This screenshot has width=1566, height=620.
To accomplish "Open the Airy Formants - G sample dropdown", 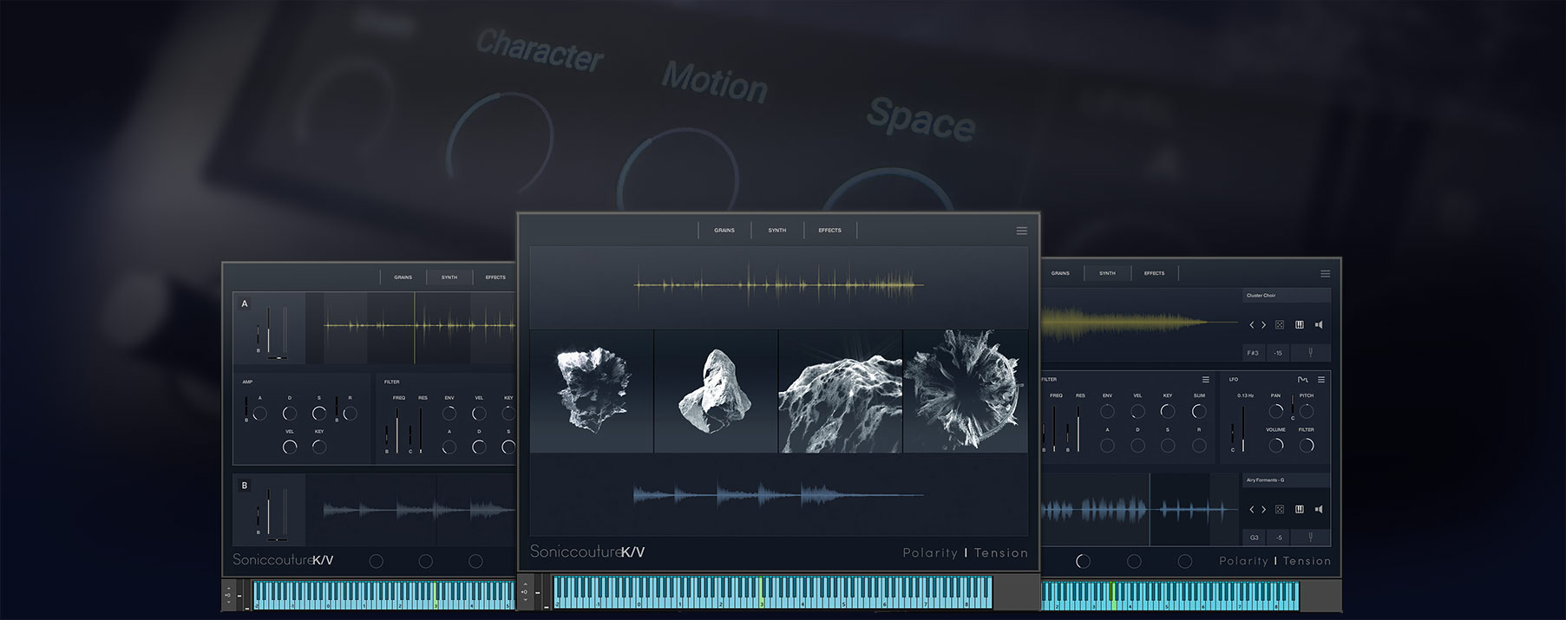I will pos(1286,480).
